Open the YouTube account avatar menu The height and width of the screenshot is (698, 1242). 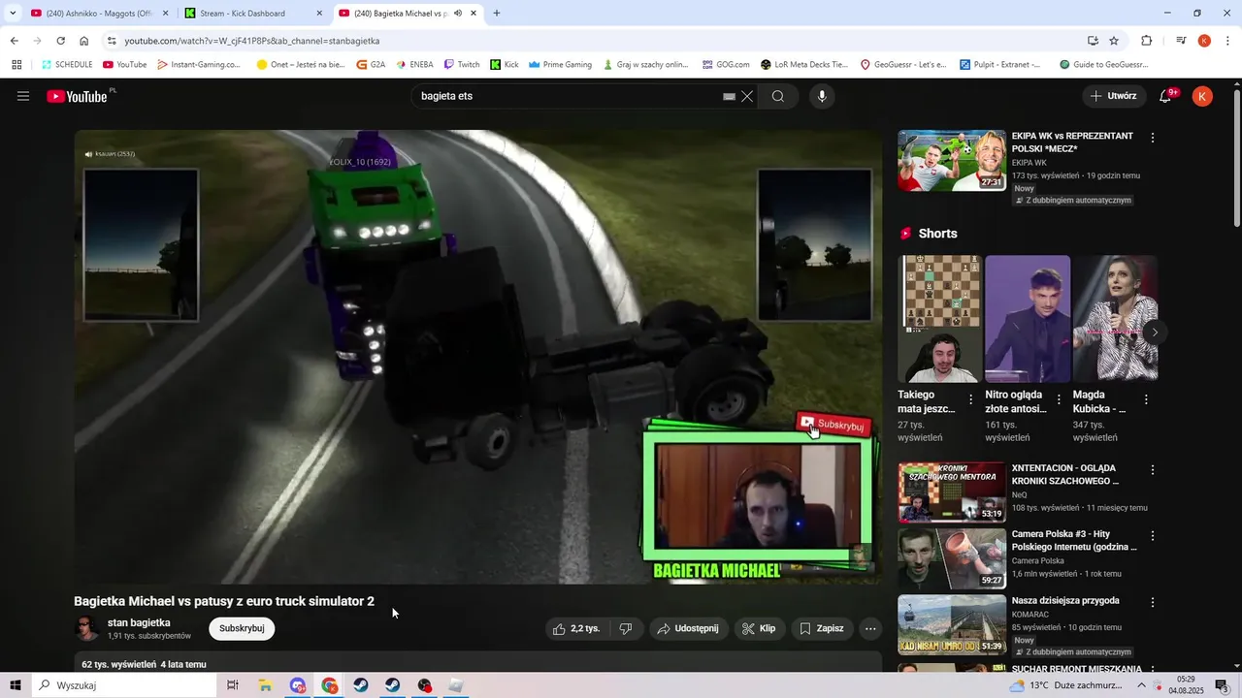[x=1202, y=96]
